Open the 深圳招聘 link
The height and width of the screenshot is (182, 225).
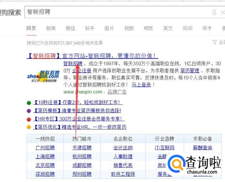pyautogui.click(x=45, y=174)
